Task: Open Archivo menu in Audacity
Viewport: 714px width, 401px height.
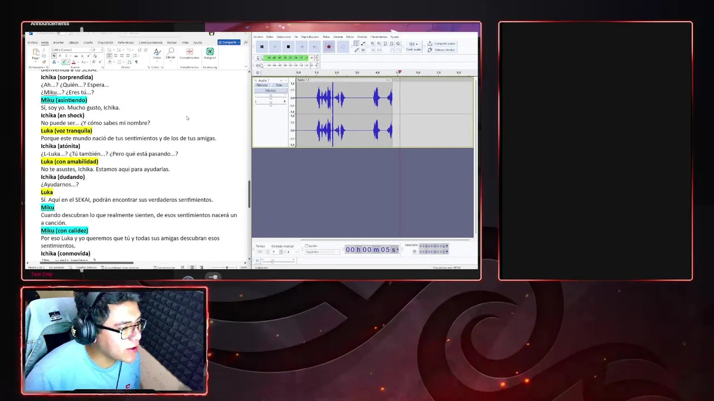Action: [258, 37]
